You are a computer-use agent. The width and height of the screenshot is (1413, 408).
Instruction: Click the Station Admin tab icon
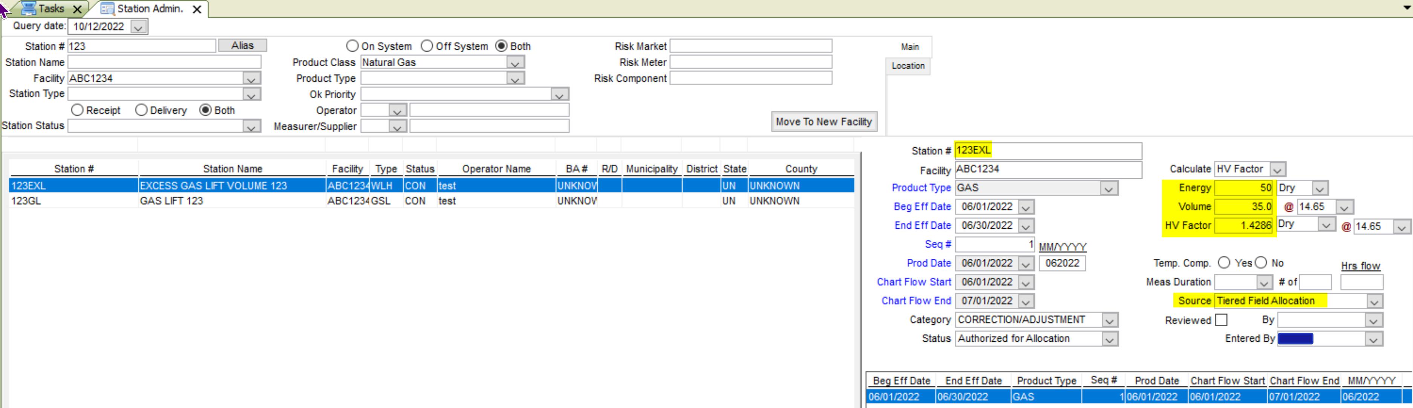click(x=107, y=9)
